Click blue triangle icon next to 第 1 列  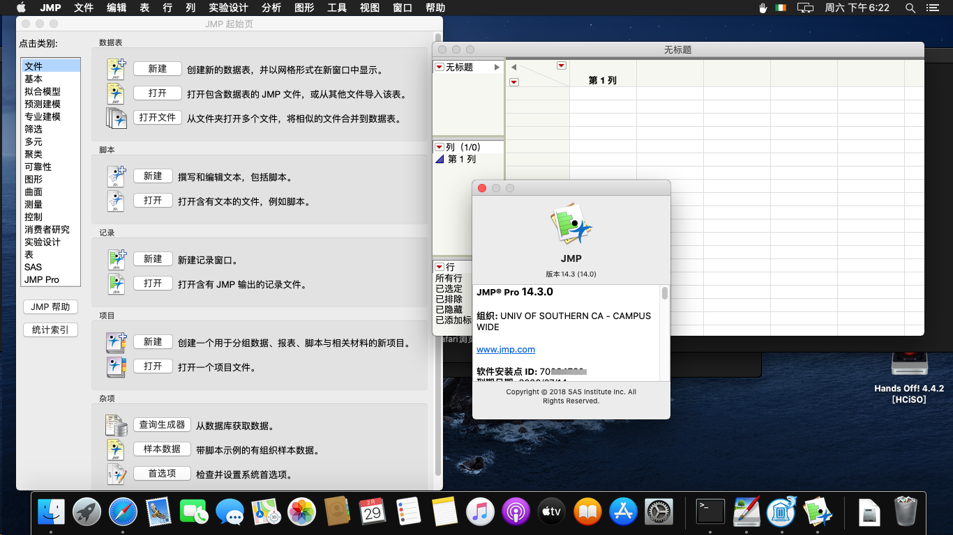440,160
